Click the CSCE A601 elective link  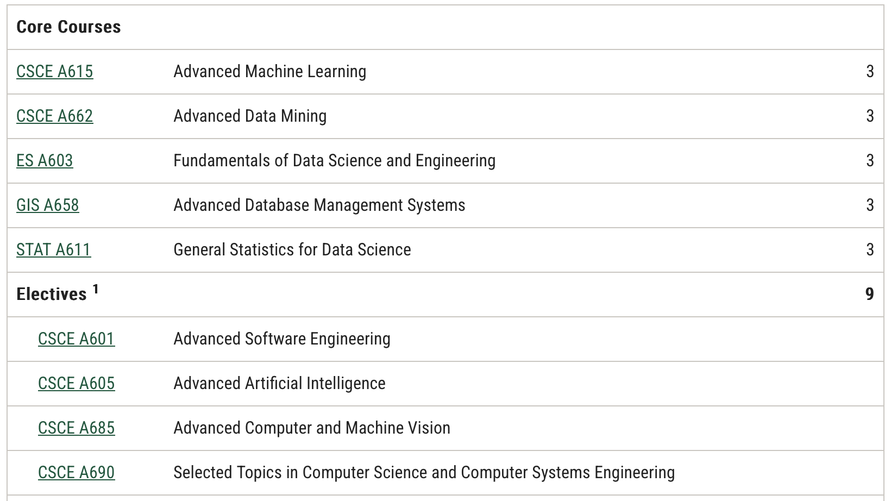(76, 339)
